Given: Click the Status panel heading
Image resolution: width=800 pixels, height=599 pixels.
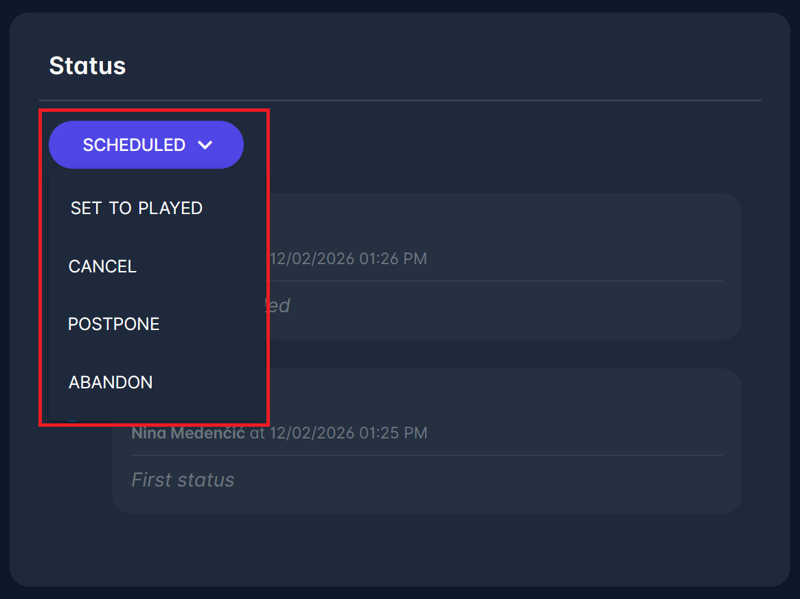Looking at the screenshot, I should pos(87,66).
